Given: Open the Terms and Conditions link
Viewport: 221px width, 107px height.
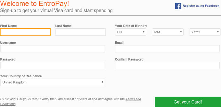Looking at the screenshot, I should click(x=71, y=102).
